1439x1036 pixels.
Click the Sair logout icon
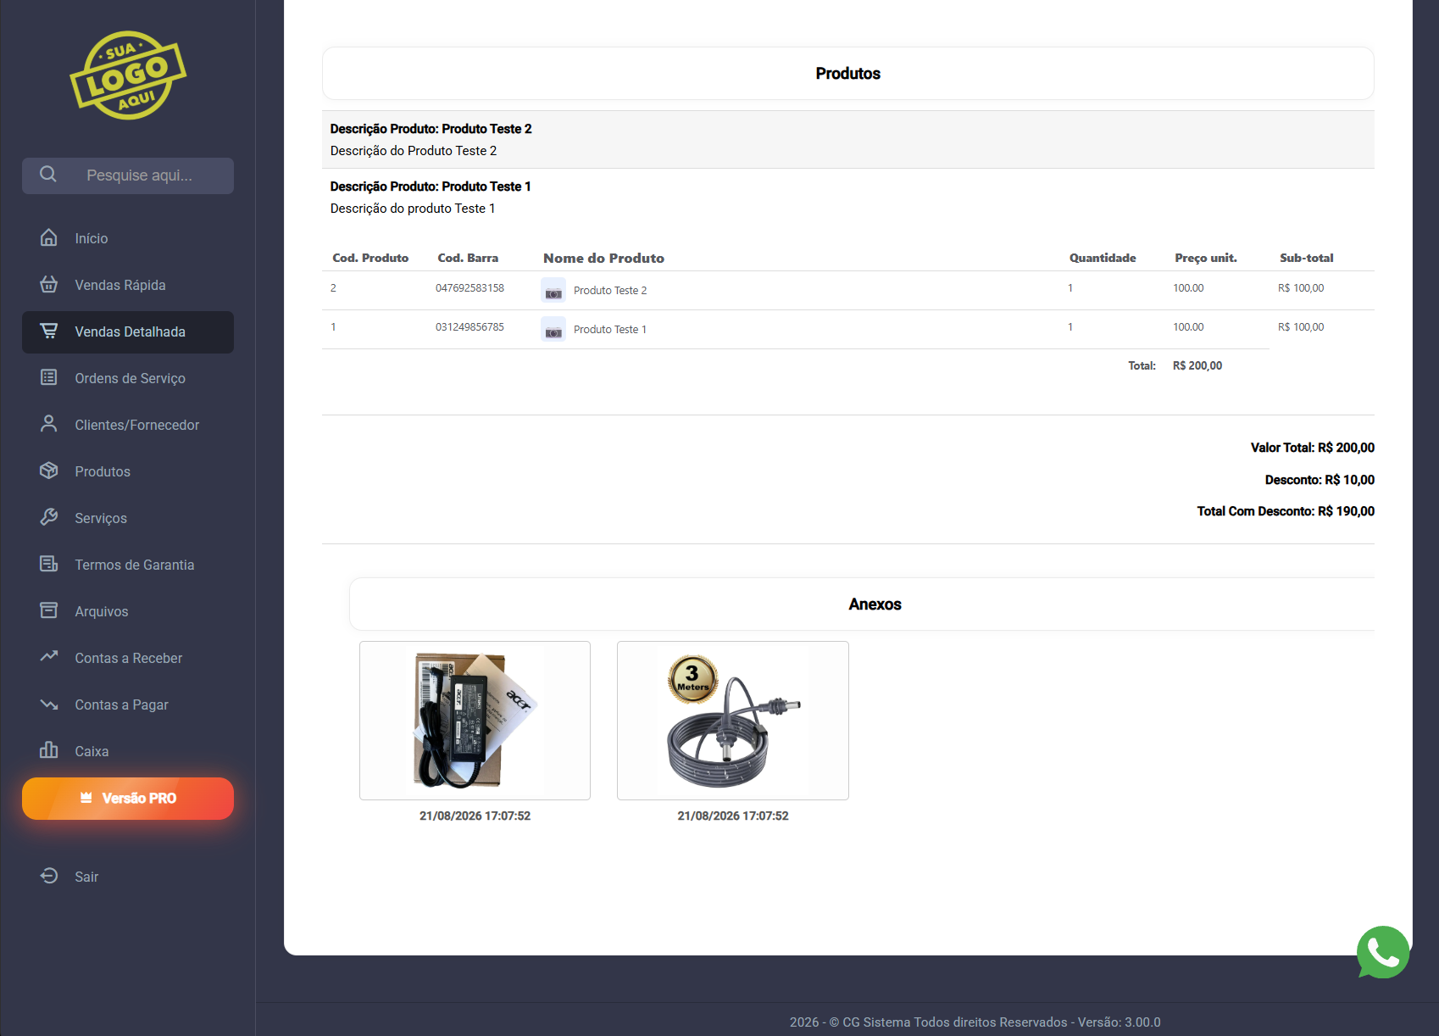(49, 876)
